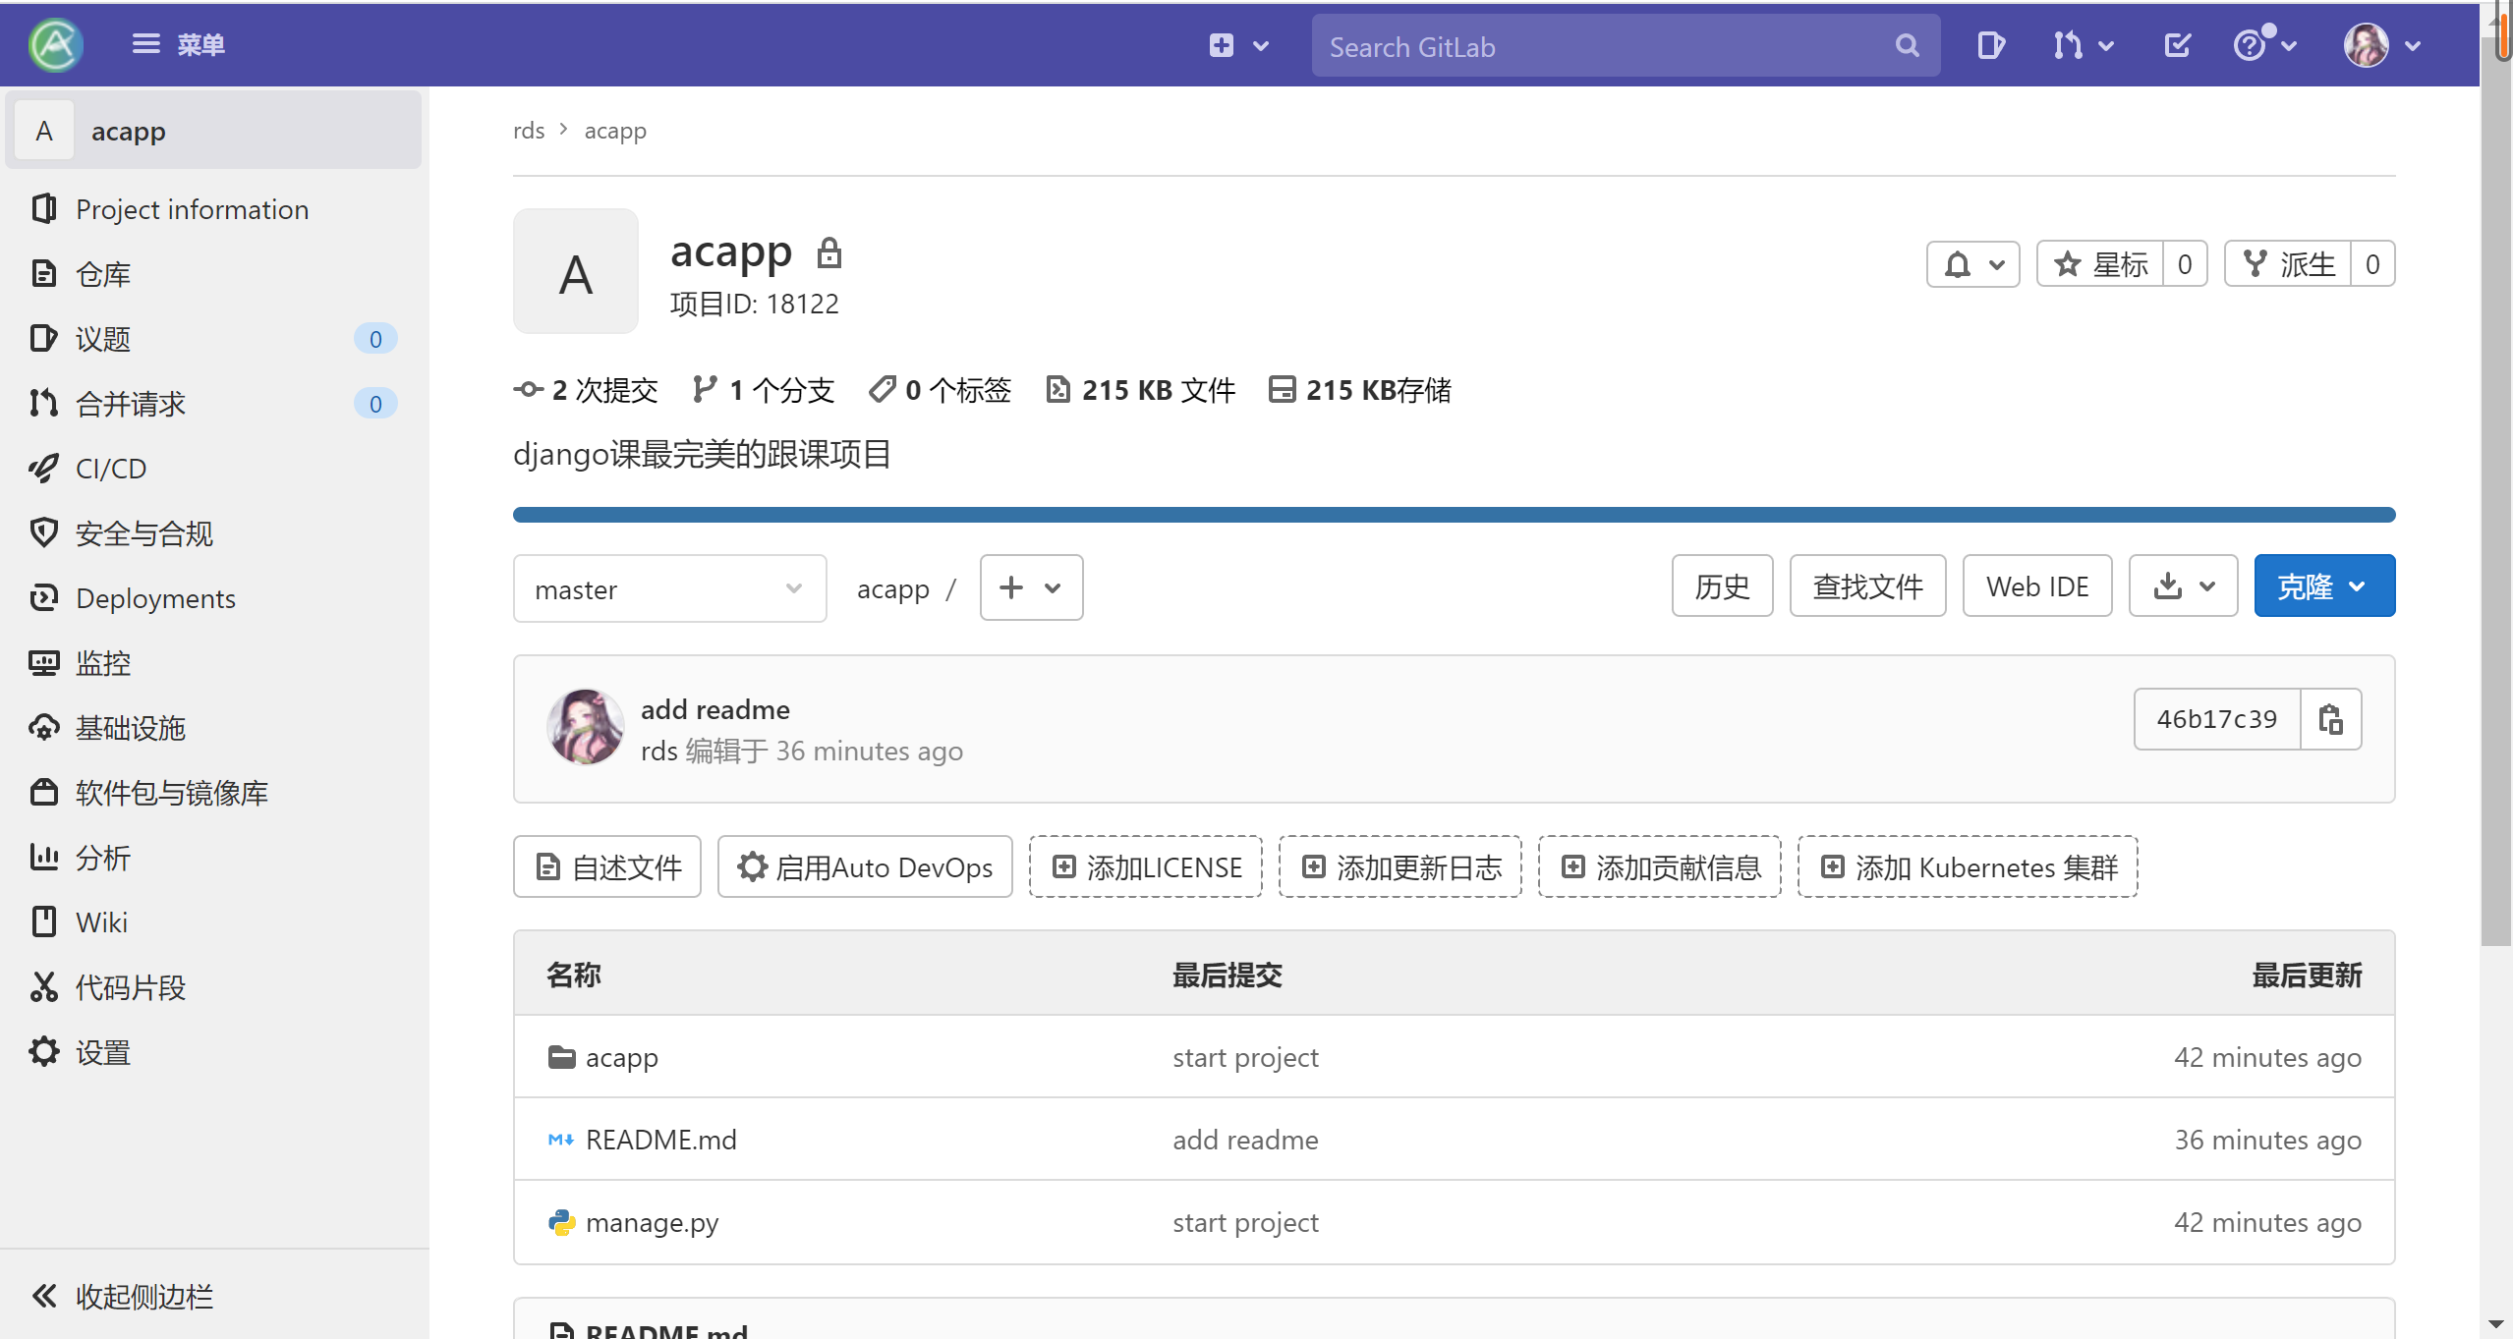Click the fork count 0
The image size is (2513, 1339).
[2372, 264]
